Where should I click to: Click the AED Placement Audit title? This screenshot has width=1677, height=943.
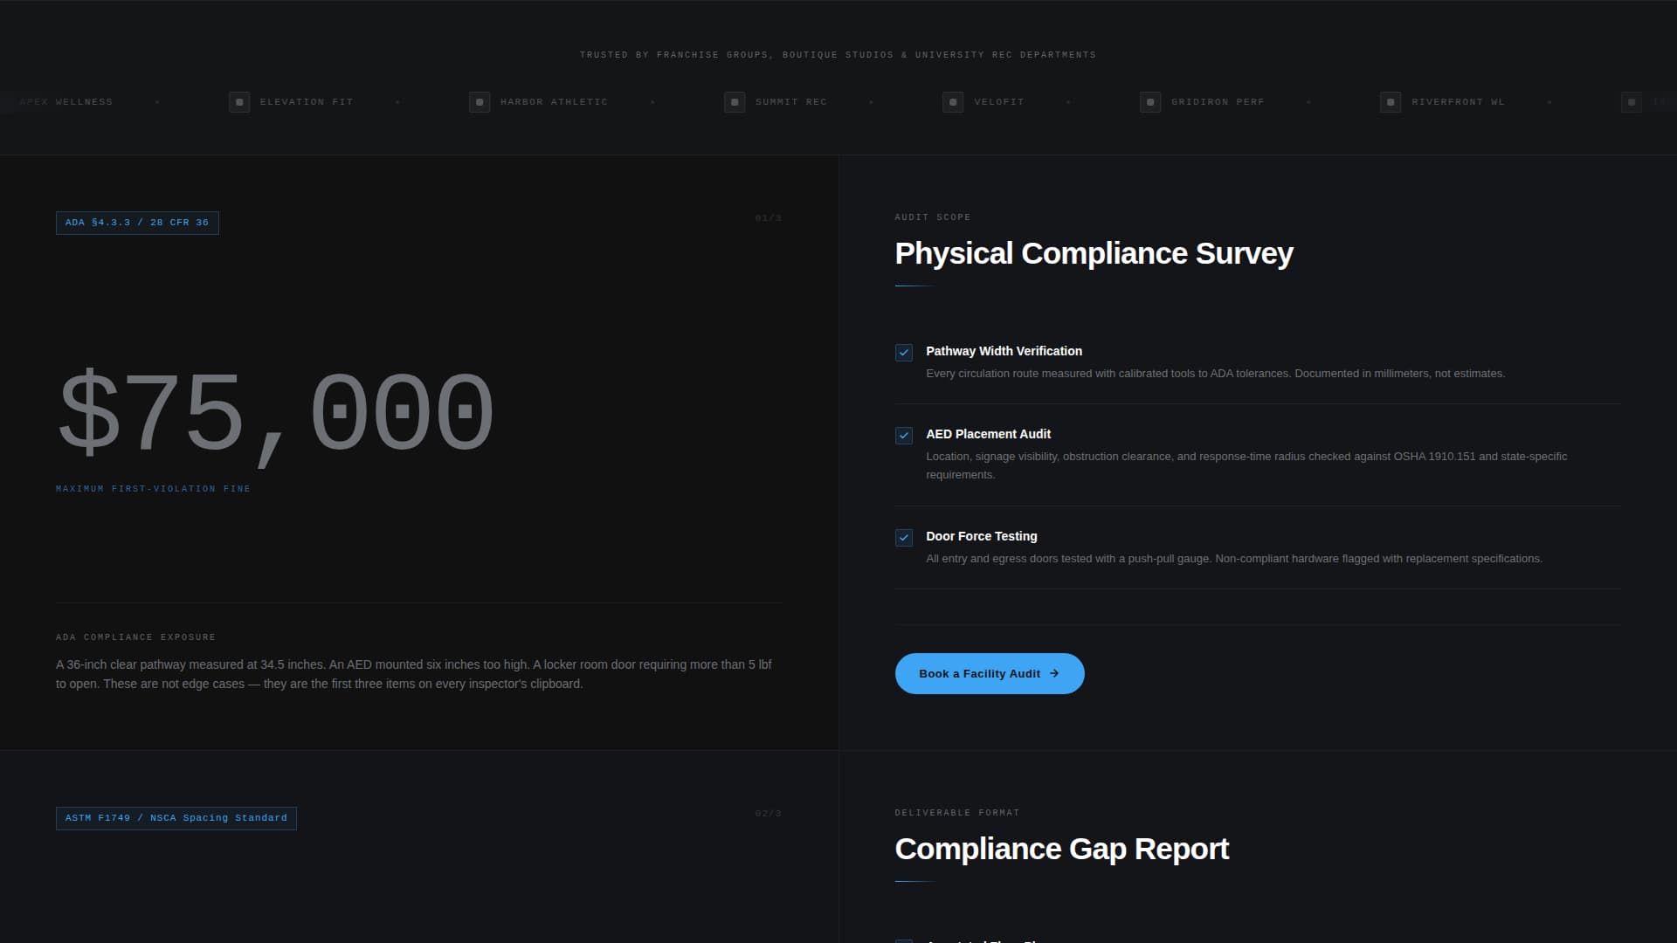(x=988, y=434)
